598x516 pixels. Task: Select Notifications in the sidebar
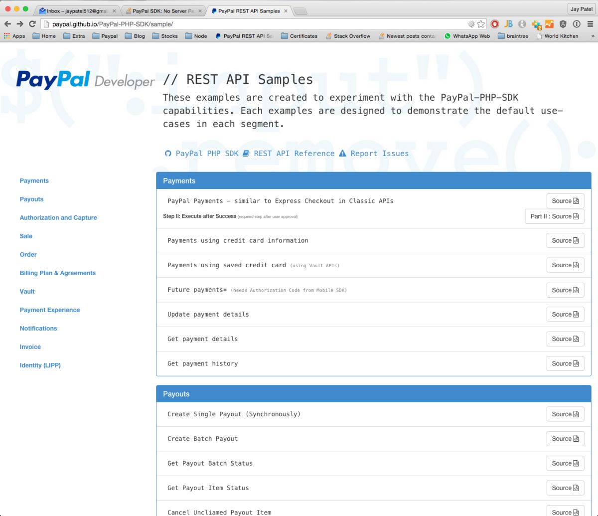38,329
